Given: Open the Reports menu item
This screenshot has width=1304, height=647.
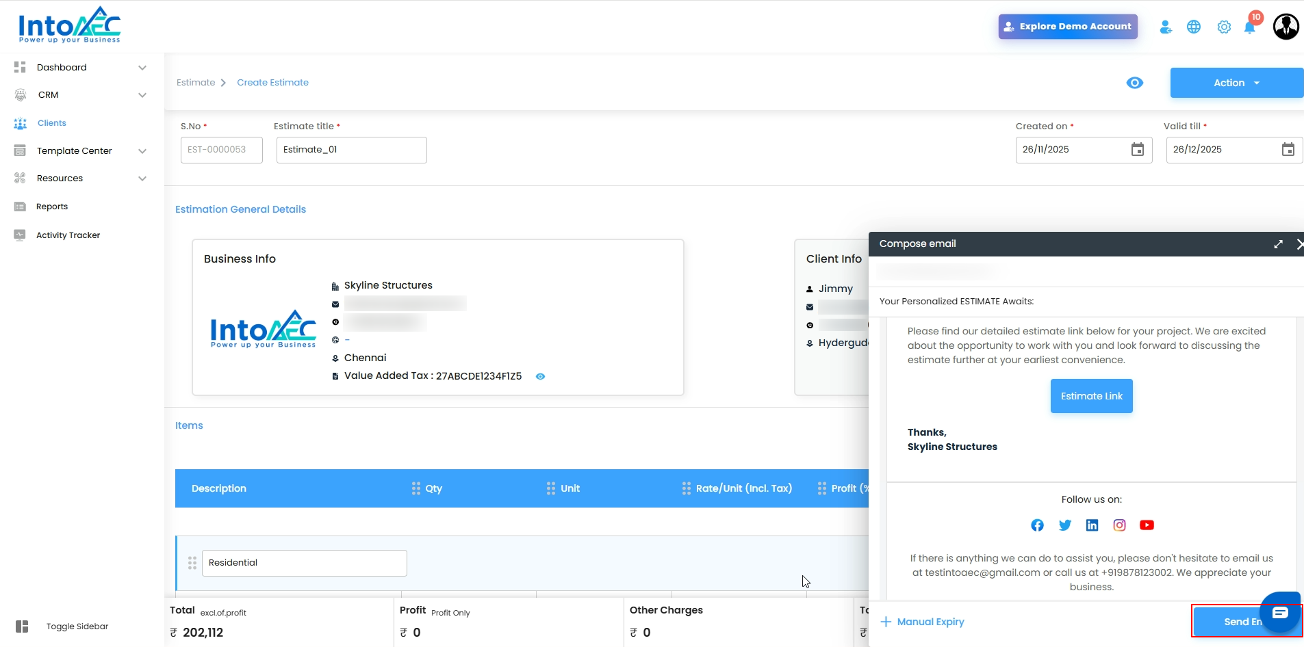Looking at the screenshot, I should (x=52, y=207).
